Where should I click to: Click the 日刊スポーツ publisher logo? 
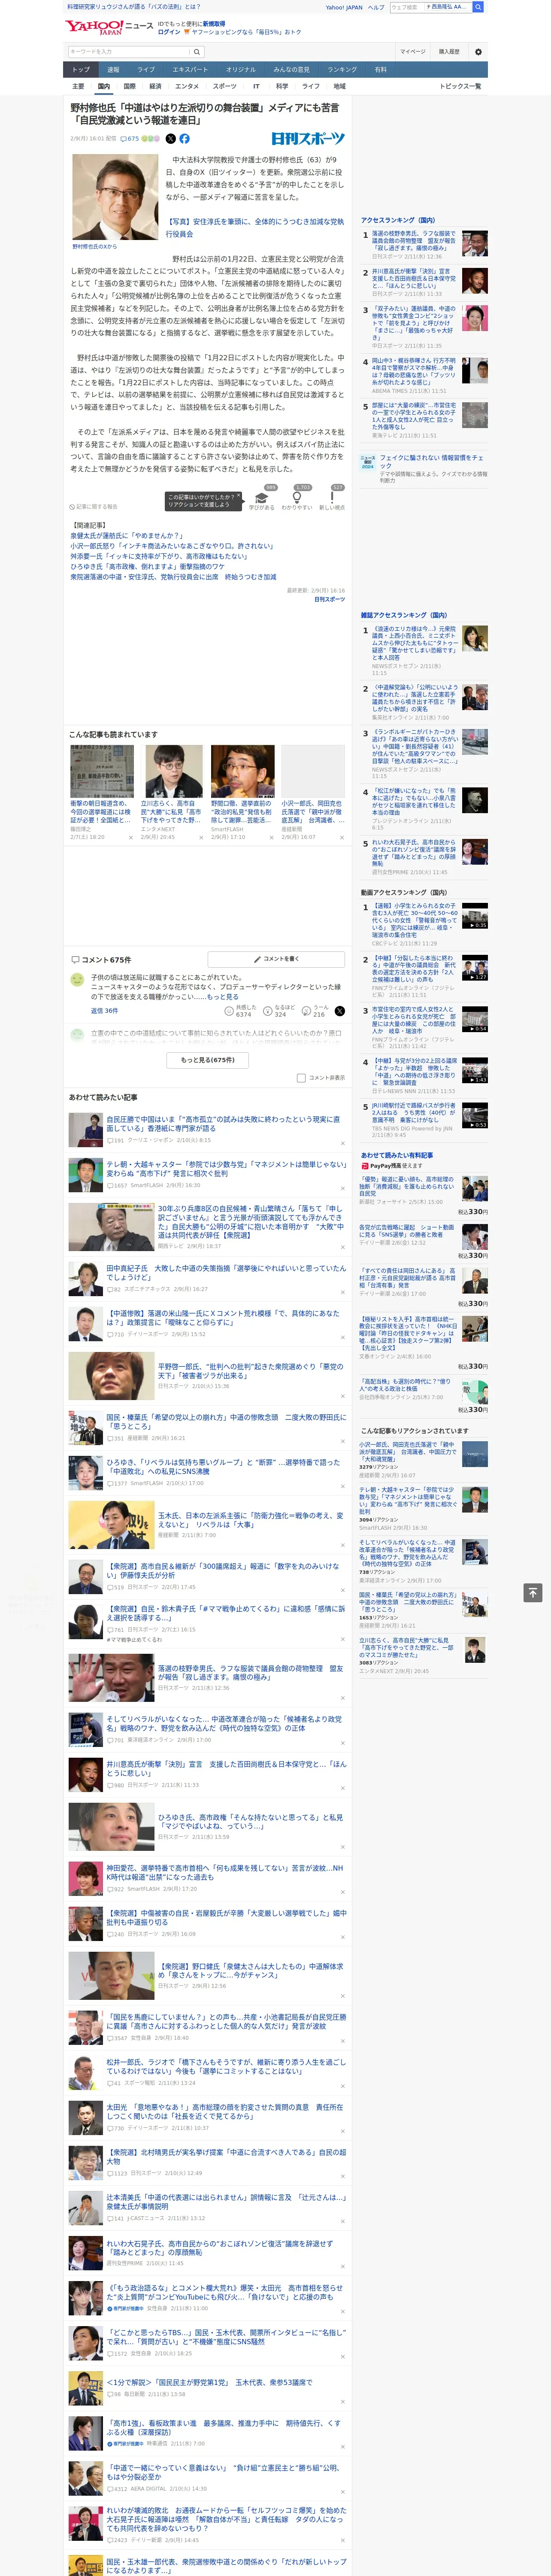click(308, 139)
